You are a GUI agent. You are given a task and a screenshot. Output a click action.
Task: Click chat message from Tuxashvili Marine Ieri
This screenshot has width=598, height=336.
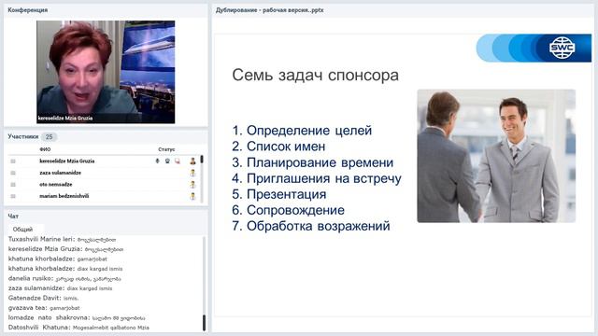63,239
